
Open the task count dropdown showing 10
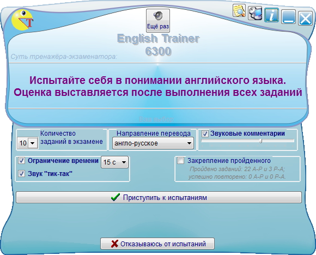tap(28, 143)
